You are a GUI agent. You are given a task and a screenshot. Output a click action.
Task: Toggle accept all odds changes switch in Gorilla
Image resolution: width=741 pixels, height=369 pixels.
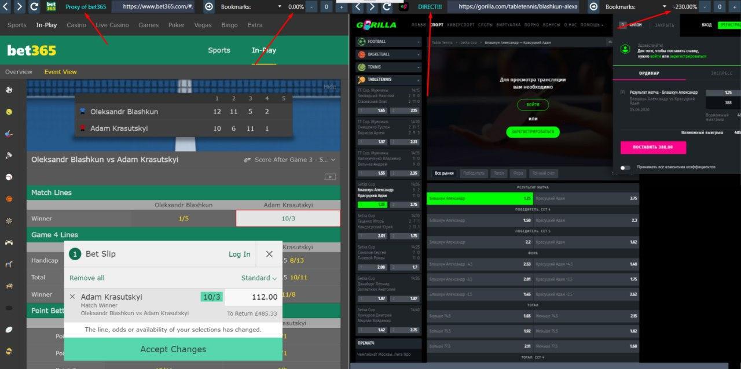click(625, 167)
